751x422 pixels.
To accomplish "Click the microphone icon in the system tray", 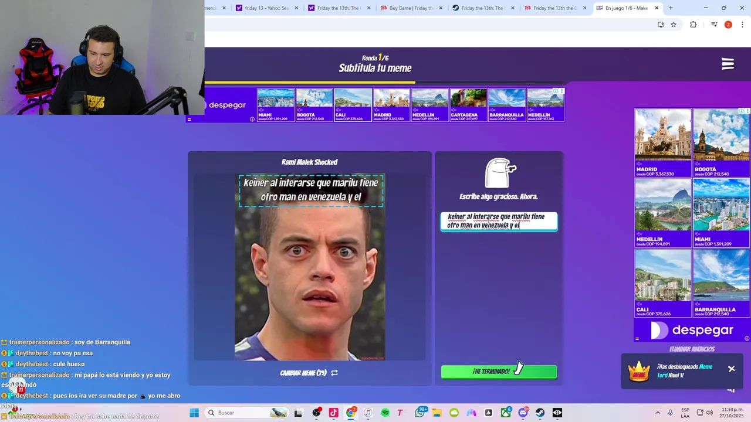I will tap(670, 413).
